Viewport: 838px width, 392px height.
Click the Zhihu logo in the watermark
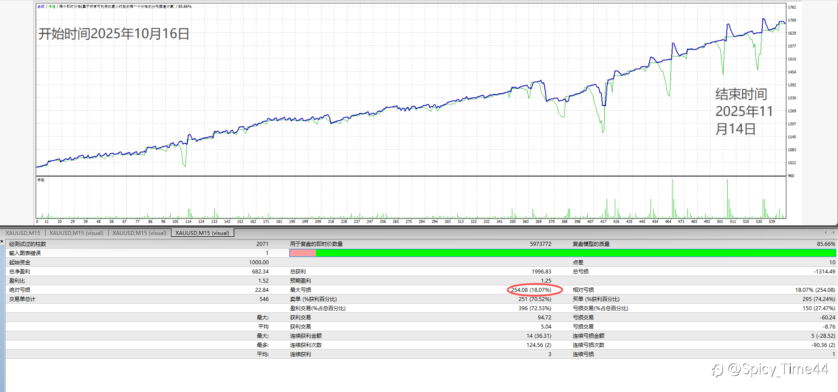717,370
